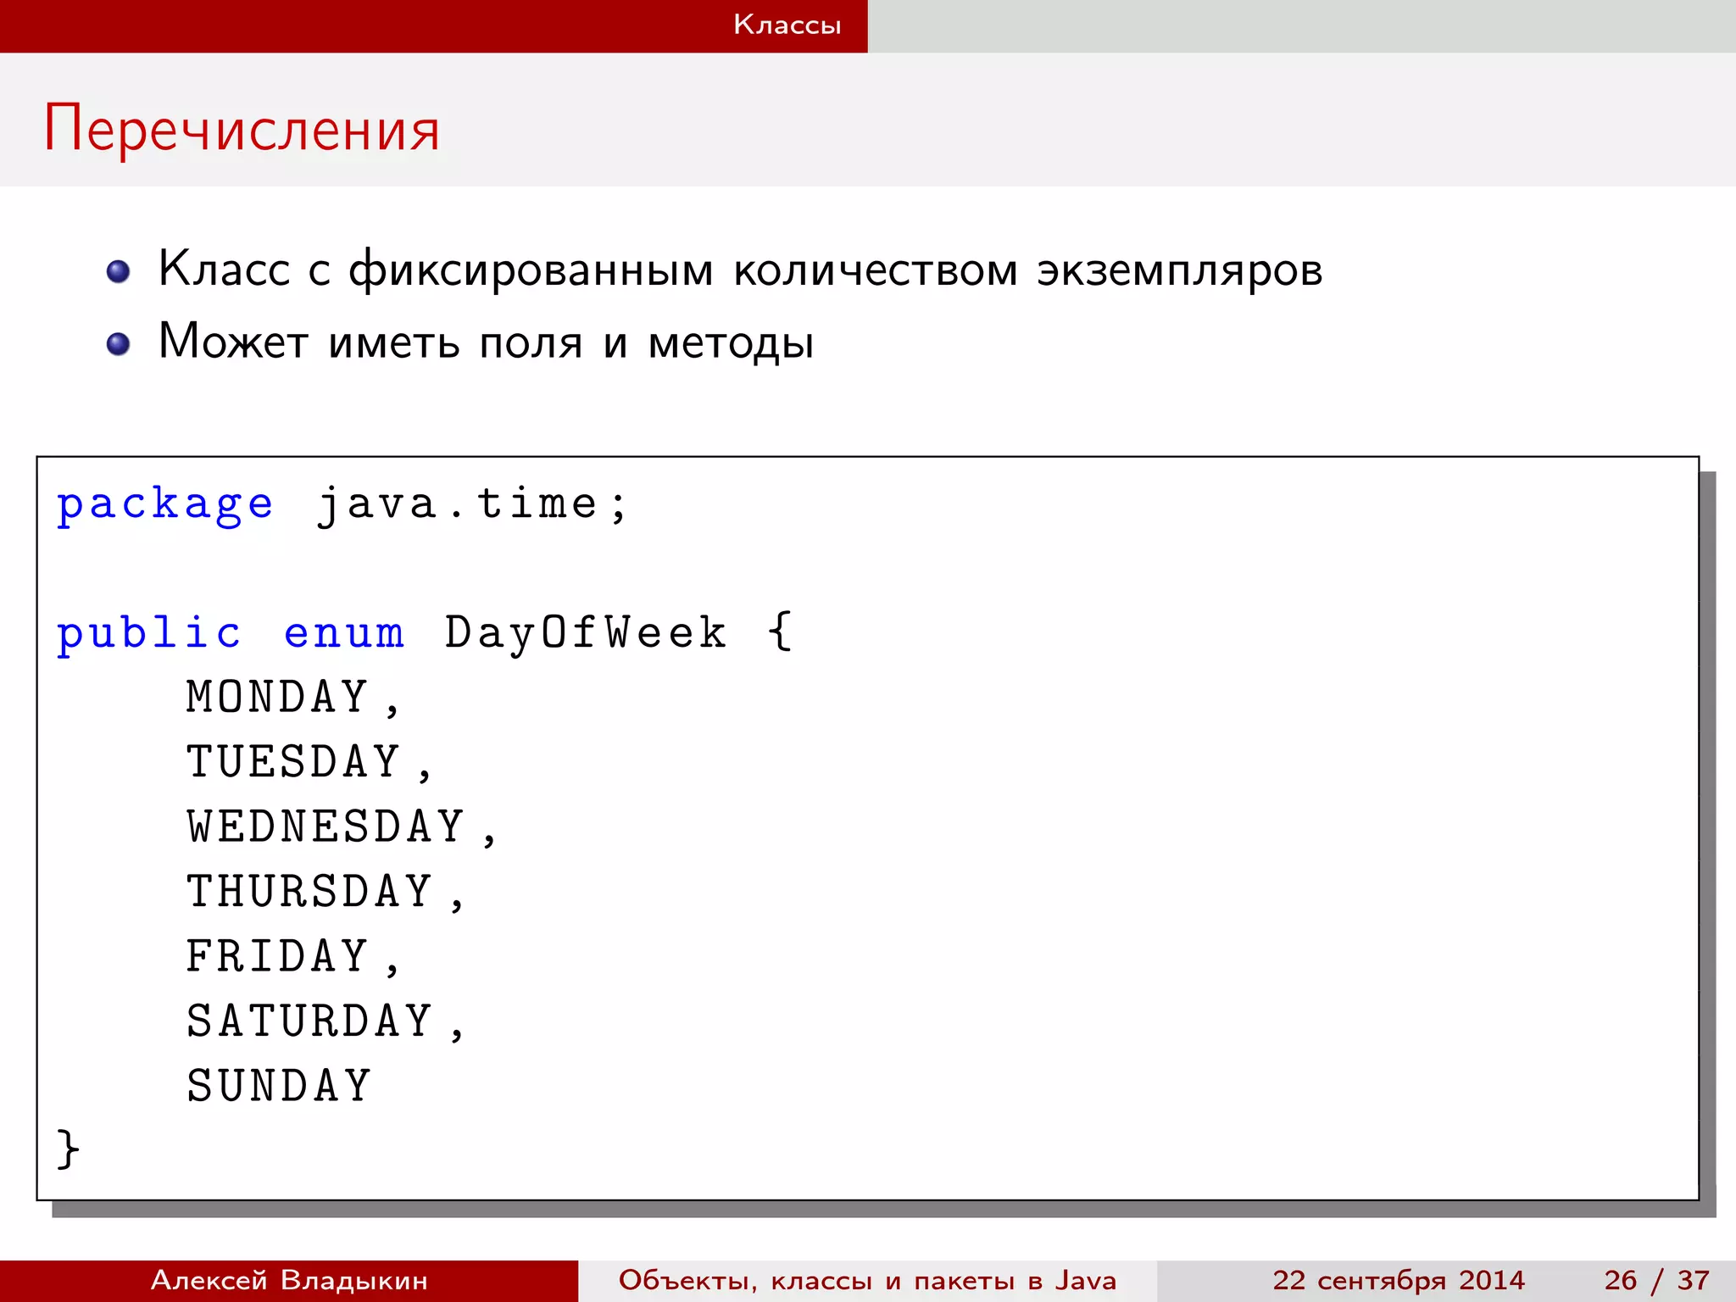Click the first blue bullet point
The width and height of the screenshot is (1736, 1302).
(x=119, y=271)
